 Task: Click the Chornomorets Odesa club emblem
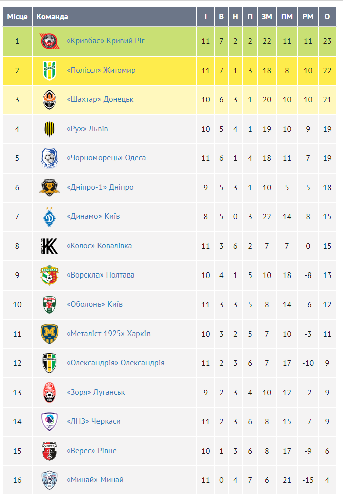tap(50, 158)
